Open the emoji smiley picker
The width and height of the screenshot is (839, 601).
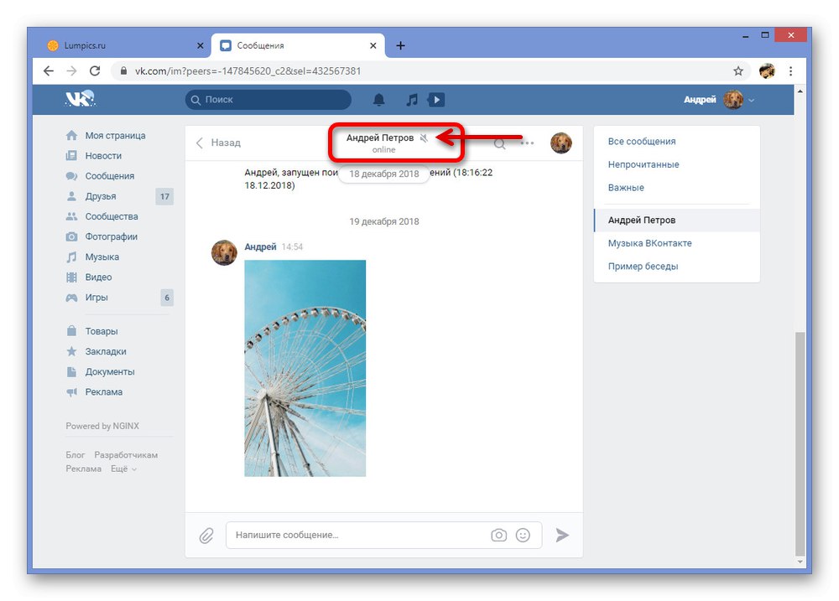point(523,535)
